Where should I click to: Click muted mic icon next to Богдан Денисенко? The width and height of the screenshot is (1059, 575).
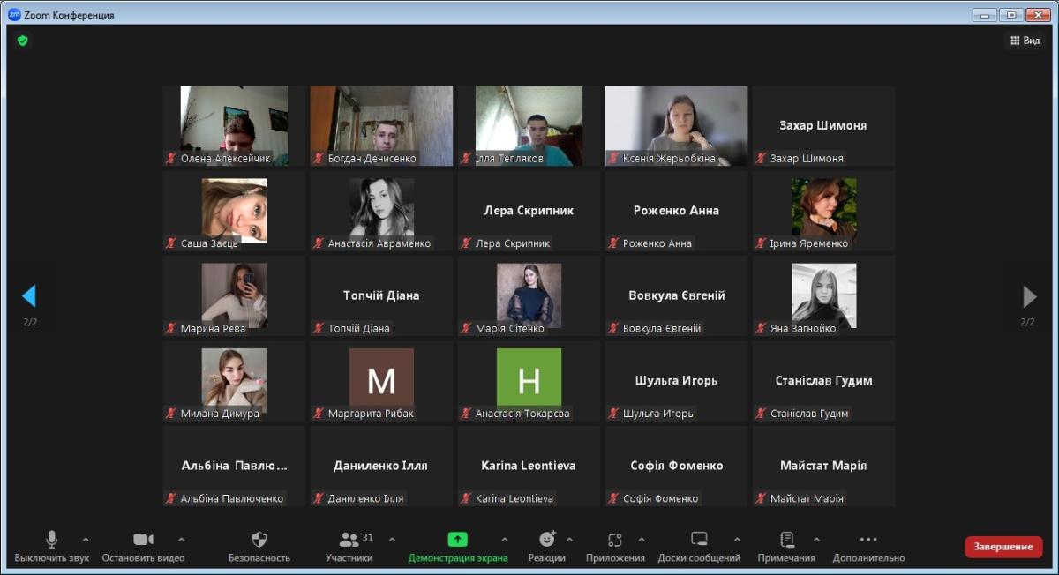click(x=319, y=159)
